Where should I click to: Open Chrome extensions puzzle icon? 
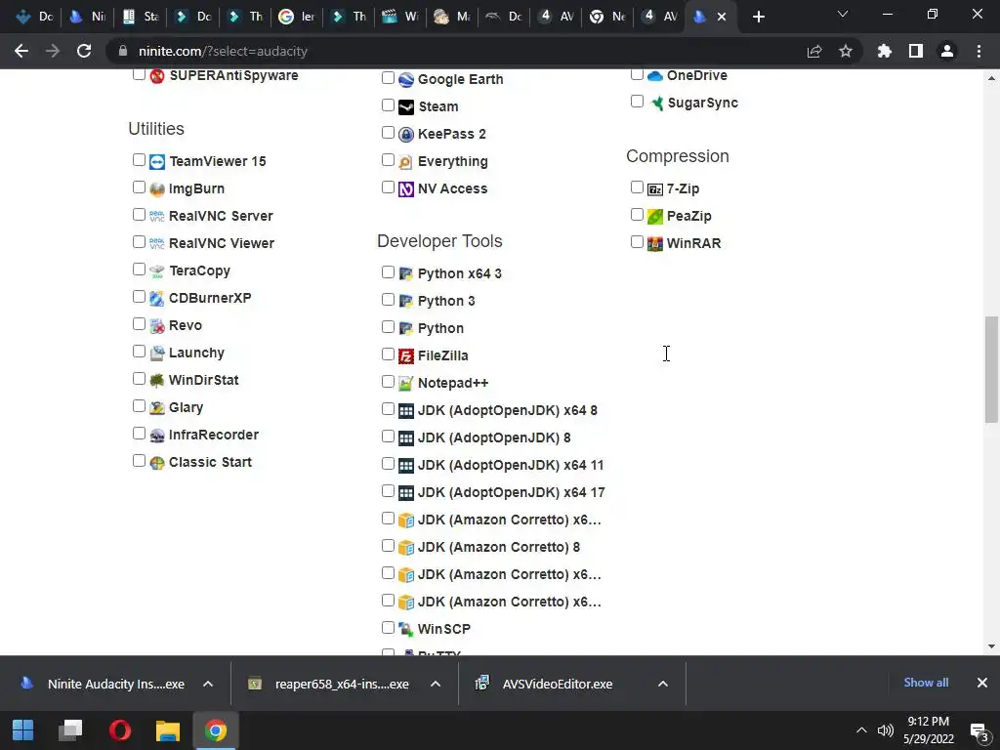tap(884, 51)
